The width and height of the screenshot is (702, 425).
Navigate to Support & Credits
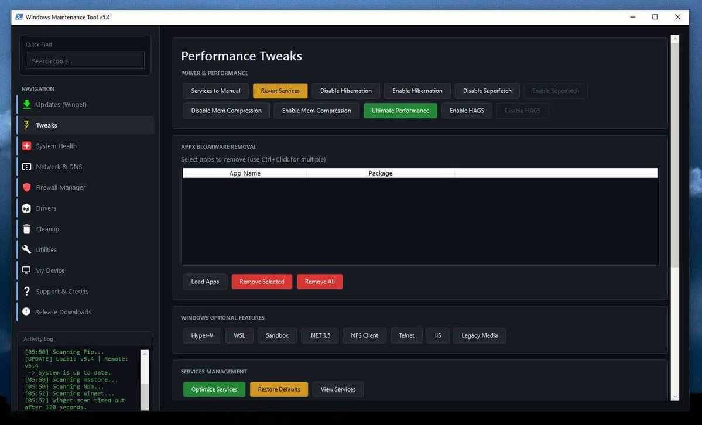coord(85,291)
